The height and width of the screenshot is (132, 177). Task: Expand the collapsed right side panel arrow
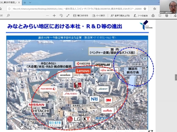point(176,77)
